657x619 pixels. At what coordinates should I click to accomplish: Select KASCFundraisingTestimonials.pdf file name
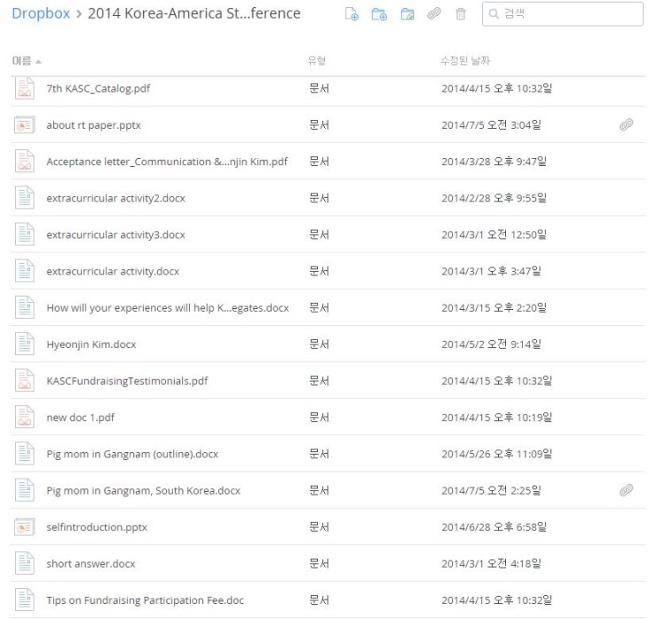[127, 380]
